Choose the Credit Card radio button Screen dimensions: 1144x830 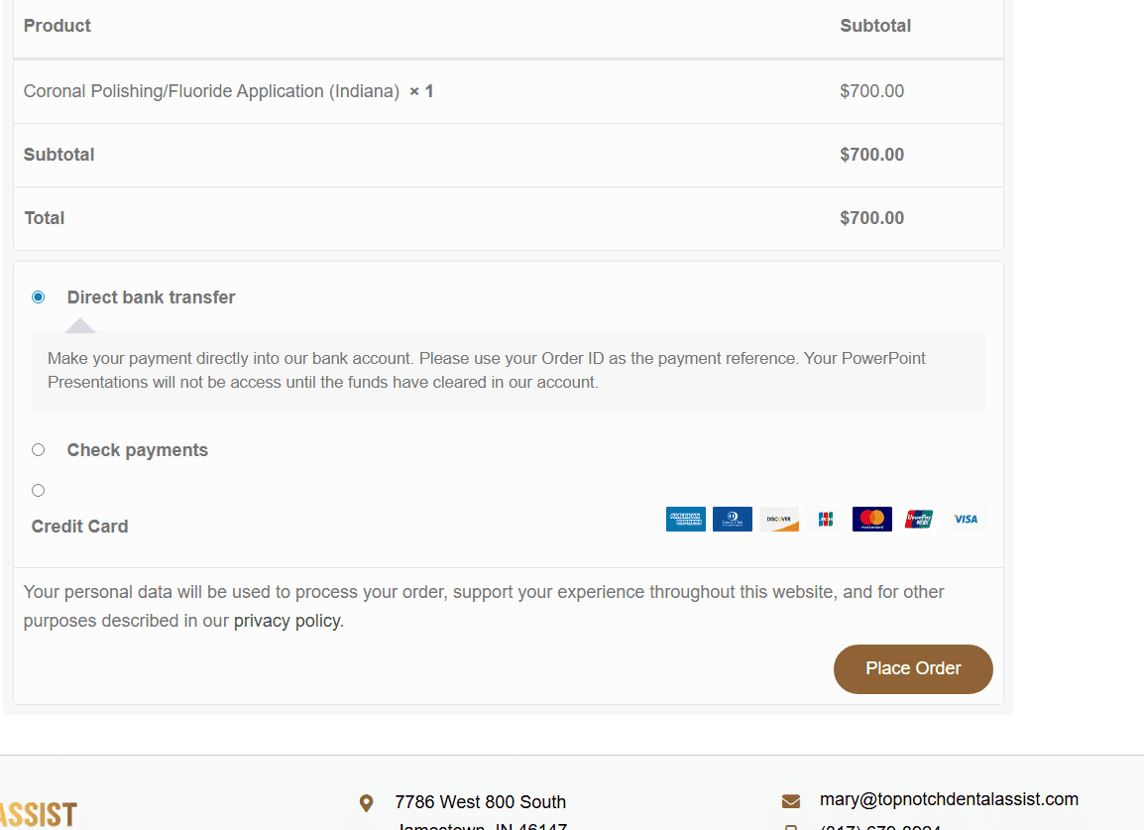coord(38,491)
